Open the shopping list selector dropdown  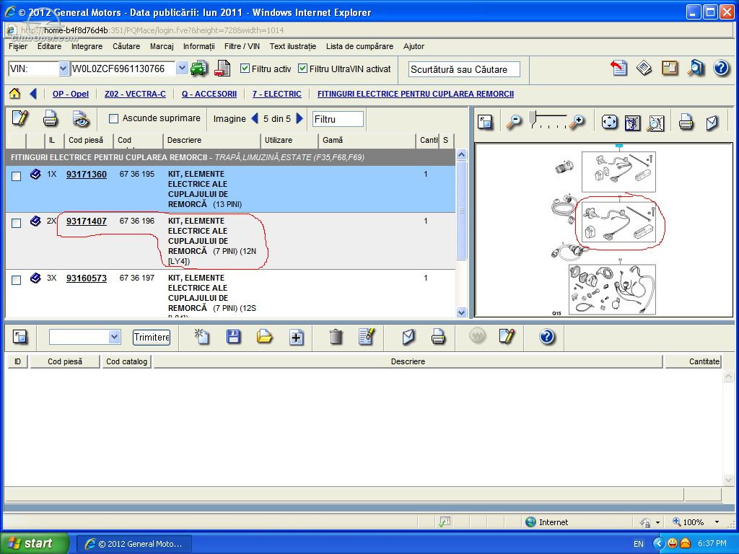tap(114, 337)
